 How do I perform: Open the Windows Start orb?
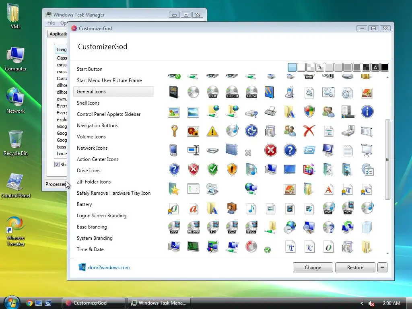tap(12, 303)
